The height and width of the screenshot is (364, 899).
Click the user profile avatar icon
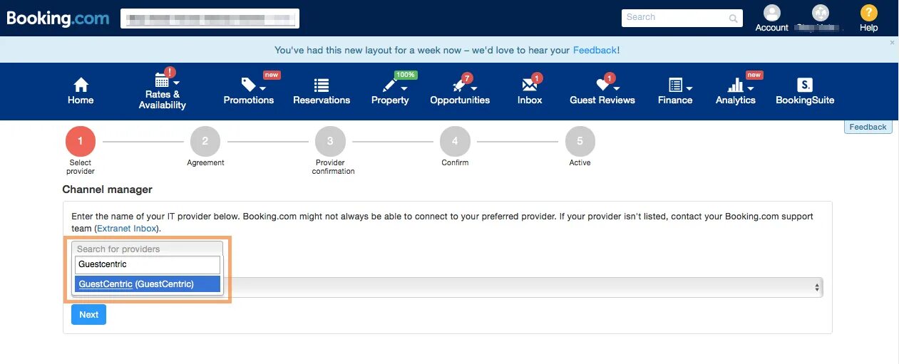(x=821, y=13)
